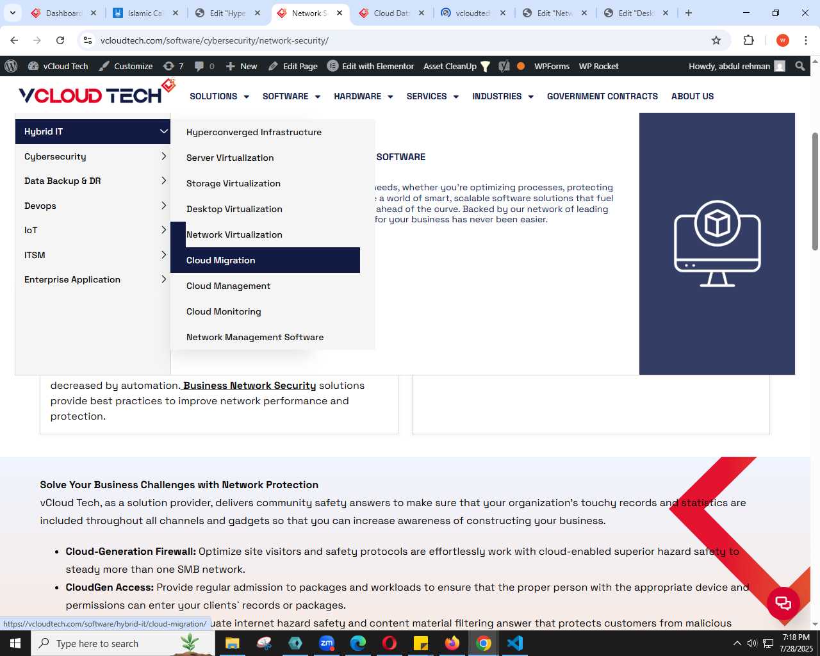Open Windows Start menu
Viewport: 820px width, 656px height.
[x=15, y=643]
